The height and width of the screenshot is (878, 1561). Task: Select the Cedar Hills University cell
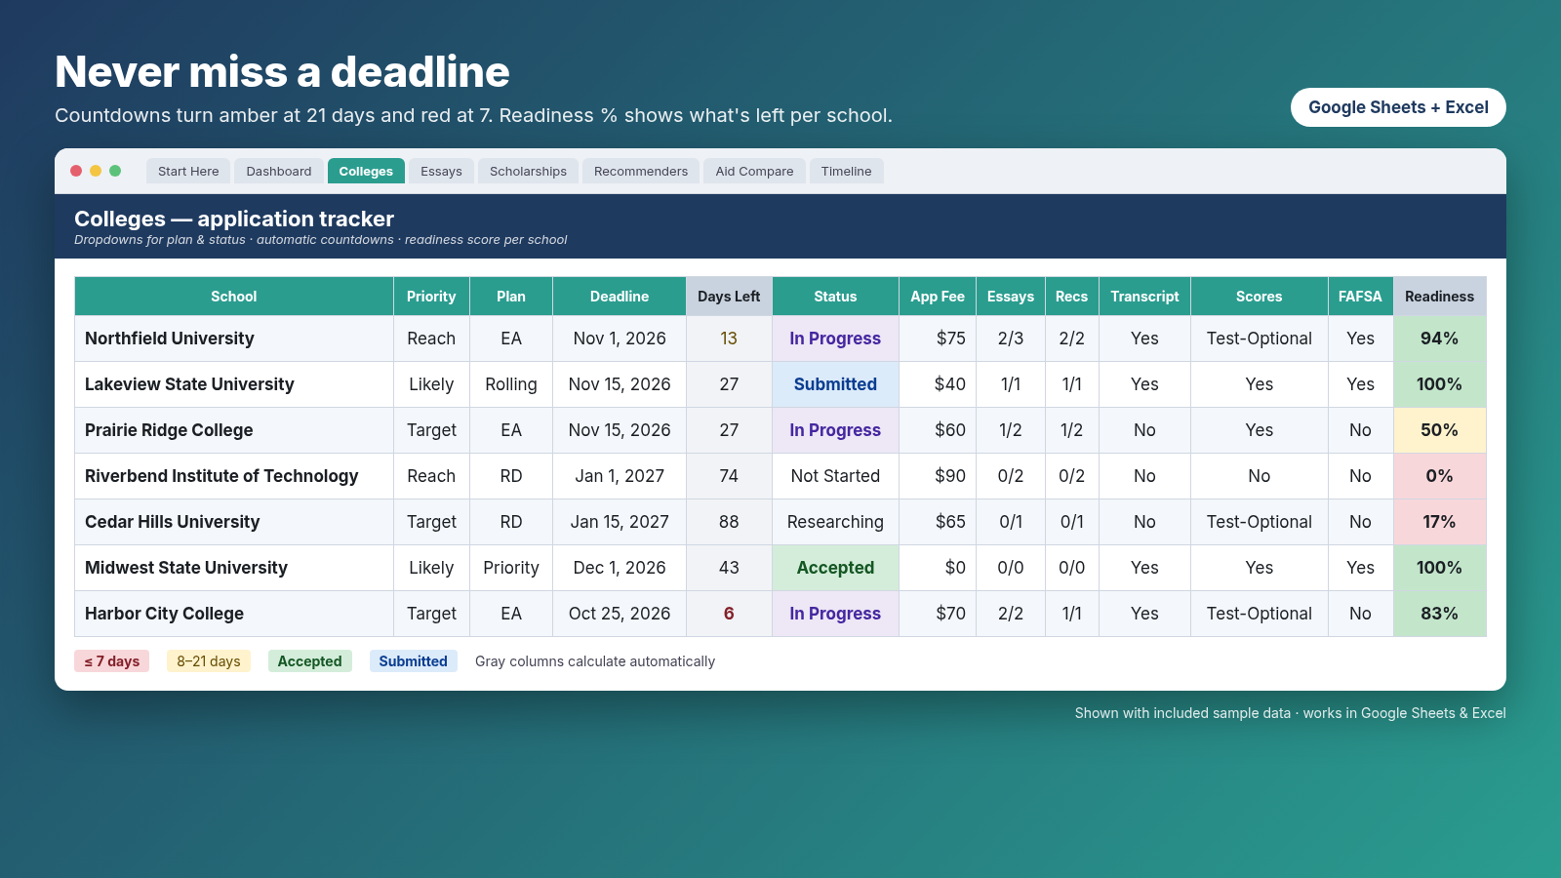coord(234,522)
